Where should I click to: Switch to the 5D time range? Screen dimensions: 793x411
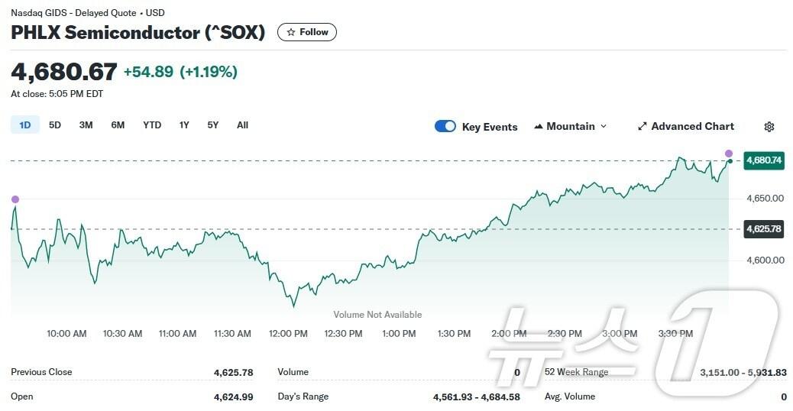pos(55,125)
